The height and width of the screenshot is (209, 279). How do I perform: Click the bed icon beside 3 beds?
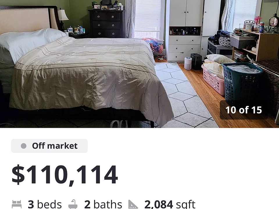pyautogui.click(x=17, y=204)
